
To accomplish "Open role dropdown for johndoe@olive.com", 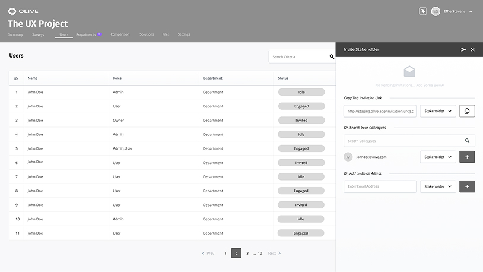I will coord(438,157).
